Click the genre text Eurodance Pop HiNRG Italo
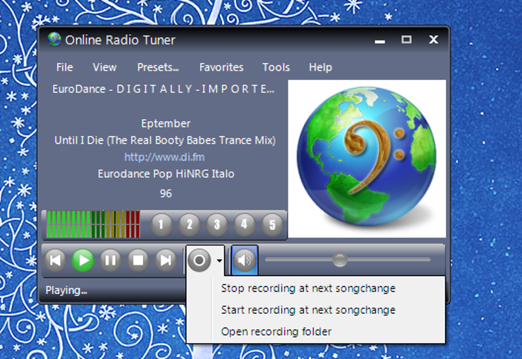 point(166,174)
